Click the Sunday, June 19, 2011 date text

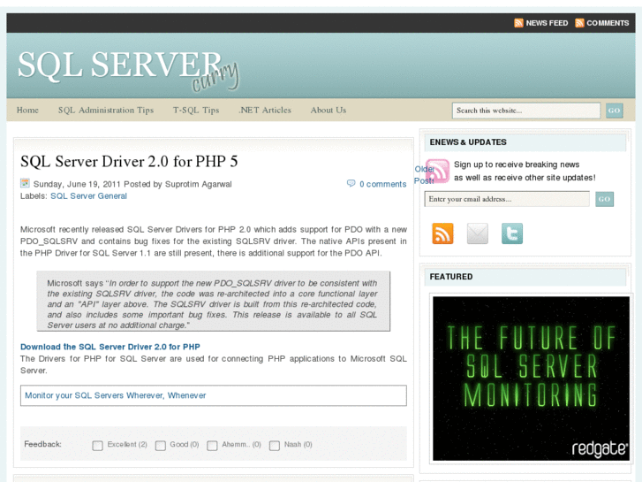click(x=78, y=184)
